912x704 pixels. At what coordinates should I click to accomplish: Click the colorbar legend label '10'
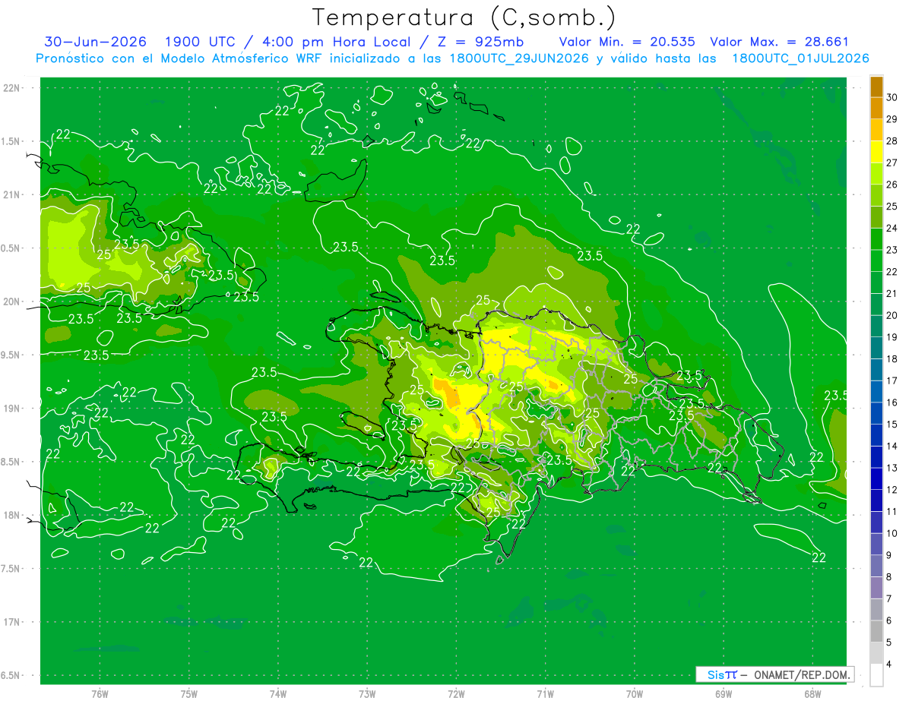[891, 533]
